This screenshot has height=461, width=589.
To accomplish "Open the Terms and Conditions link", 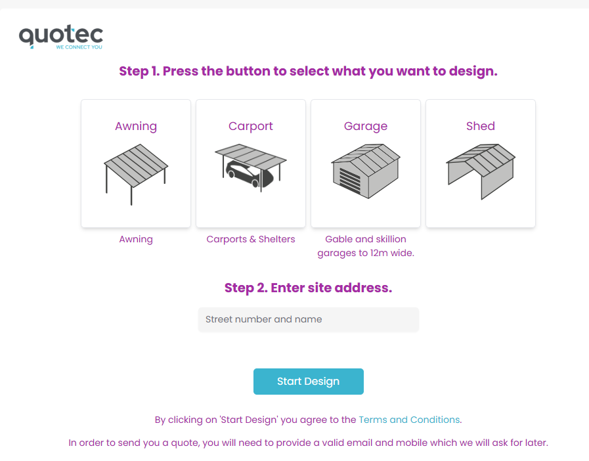I will (x=409, y=420).
